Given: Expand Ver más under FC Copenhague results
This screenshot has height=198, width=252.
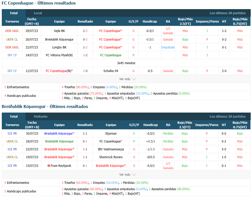Looking at the screenshot, I should pyautogui.click(x=128, y=79).
